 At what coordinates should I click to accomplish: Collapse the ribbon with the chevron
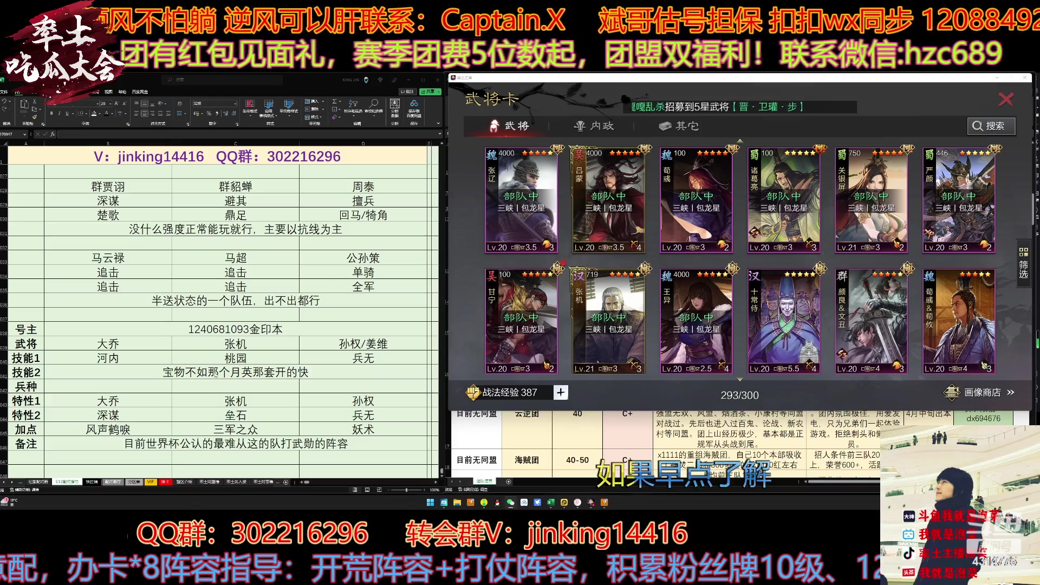point(438,123)
